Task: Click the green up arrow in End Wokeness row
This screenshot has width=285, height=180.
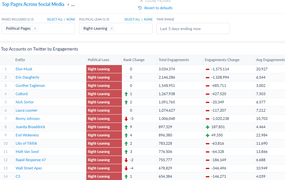Action: tap(126, 135)
